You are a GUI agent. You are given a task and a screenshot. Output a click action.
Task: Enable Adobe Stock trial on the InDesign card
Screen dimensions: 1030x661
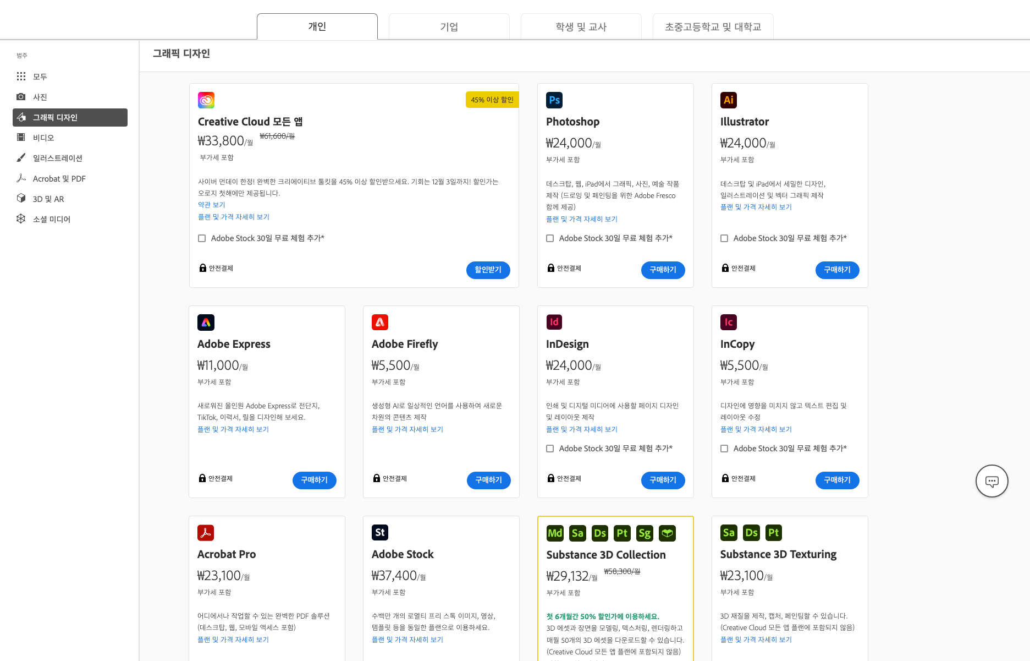click(549, 449)
